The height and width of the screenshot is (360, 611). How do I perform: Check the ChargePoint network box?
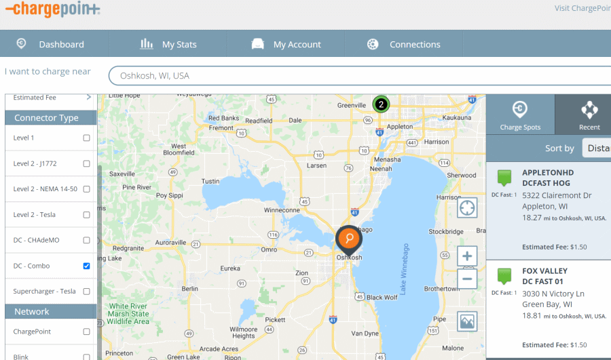click(86, 332)
